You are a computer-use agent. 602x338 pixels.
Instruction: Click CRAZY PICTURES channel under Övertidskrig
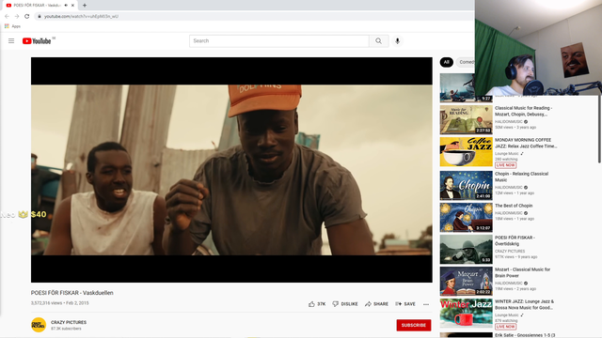tap(510, 251)
